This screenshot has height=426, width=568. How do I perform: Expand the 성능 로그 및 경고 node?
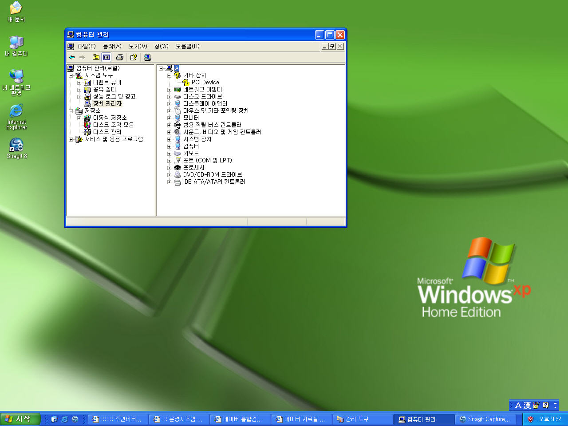click(x=79, y=97)
